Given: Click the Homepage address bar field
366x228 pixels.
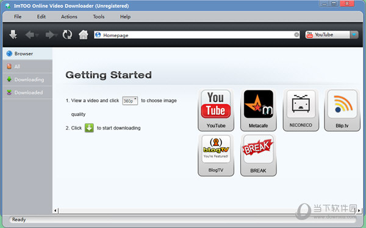Looking at the screenshot, I should (197, 35).
